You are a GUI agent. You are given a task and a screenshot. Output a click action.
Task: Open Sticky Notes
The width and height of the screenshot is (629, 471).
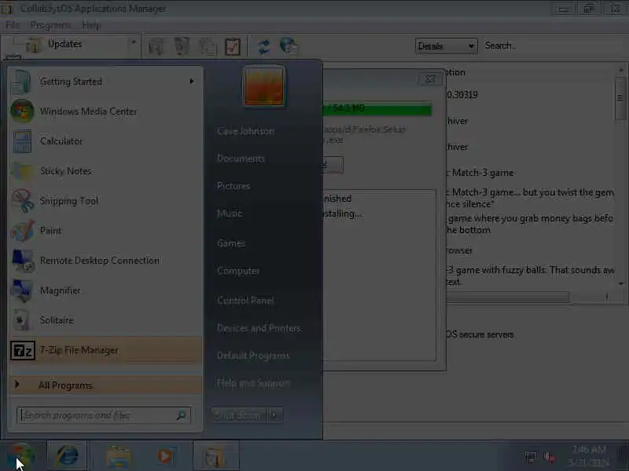click(x=105, y=171)
